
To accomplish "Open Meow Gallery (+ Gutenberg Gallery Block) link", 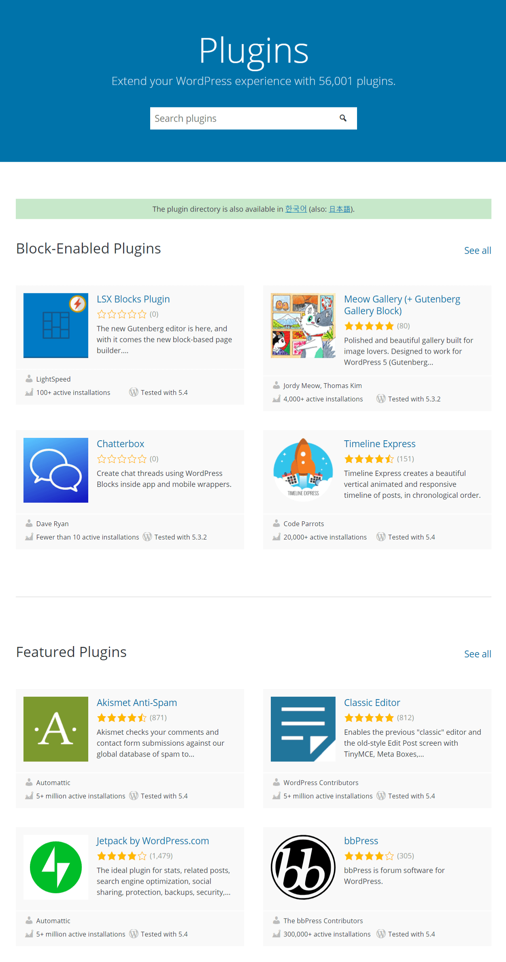I will click(x=402, y=305).
